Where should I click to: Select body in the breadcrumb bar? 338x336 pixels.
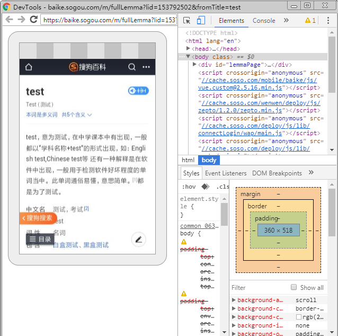click(x=209, y=160)
